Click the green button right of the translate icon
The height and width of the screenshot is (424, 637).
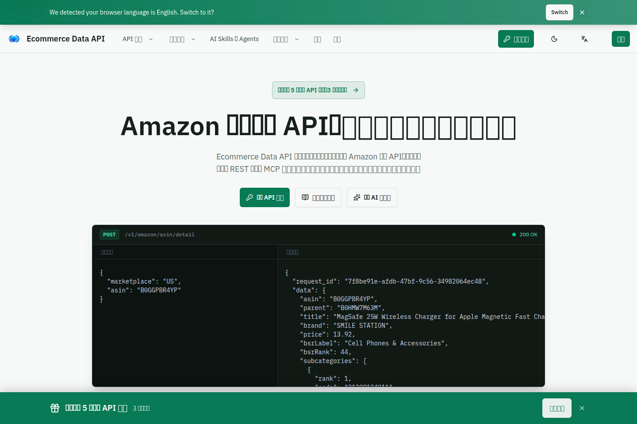coord(621,39)
